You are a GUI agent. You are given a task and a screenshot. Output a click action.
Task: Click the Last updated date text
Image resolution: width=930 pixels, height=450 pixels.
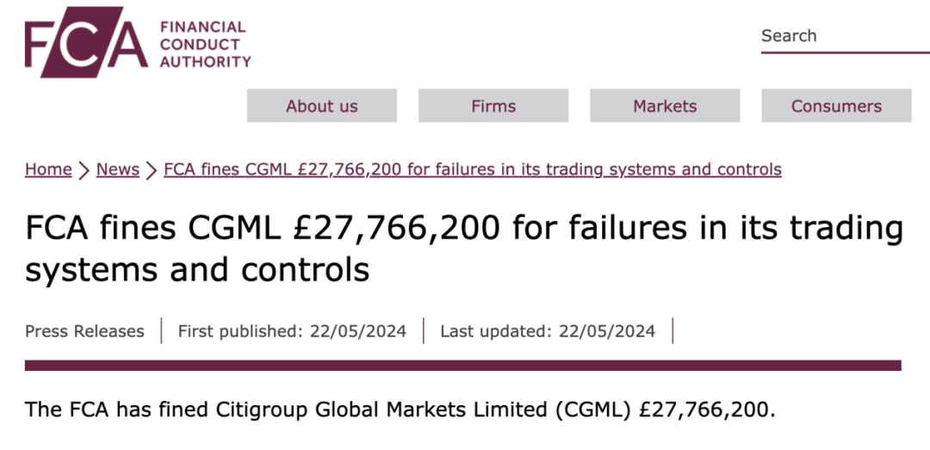548,331
